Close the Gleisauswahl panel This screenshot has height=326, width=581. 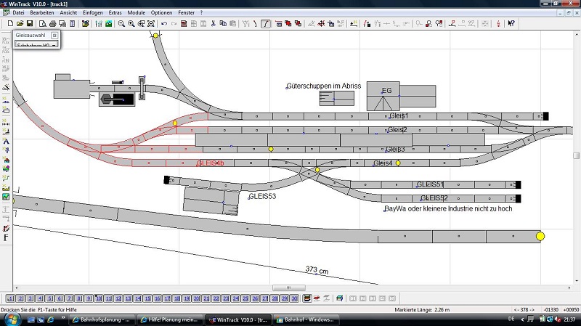(54, 35)
